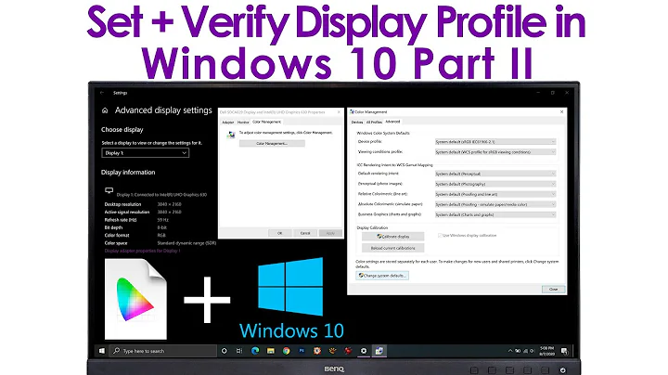
Task: Click the Color Management... button
Action: pos(272,144)
